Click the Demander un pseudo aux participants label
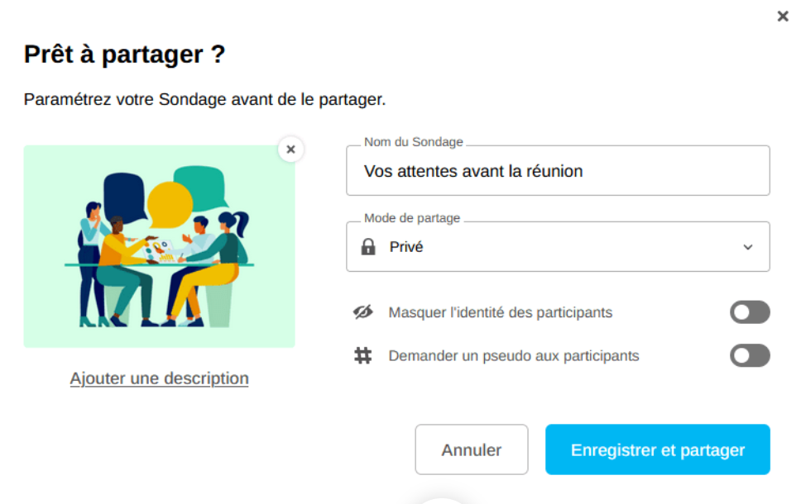Image resolution: width=801 pixels, height=504 pixels. [514, 356]
